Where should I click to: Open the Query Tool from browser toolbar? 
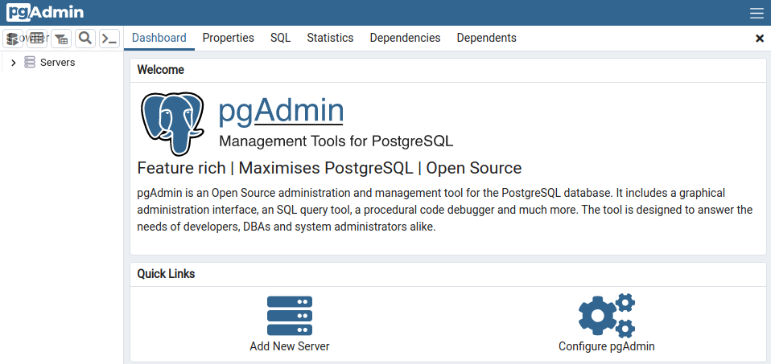coord(13,39)
